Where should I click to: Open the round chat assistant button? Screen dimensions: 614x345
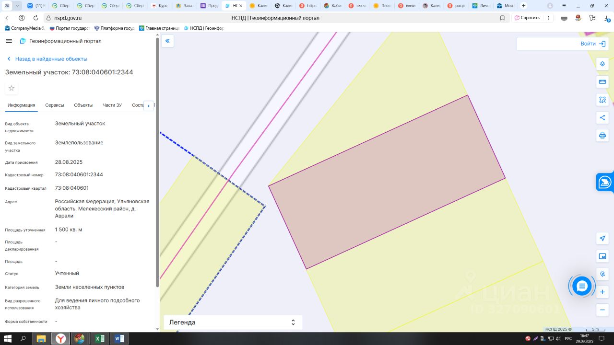[582, 286]
